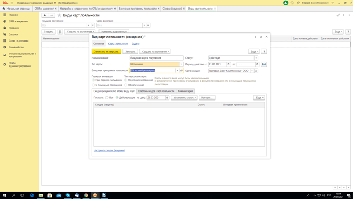Click the print list icon next to Создать
This screenshot has height=199, width=353.
pos(60,32)
